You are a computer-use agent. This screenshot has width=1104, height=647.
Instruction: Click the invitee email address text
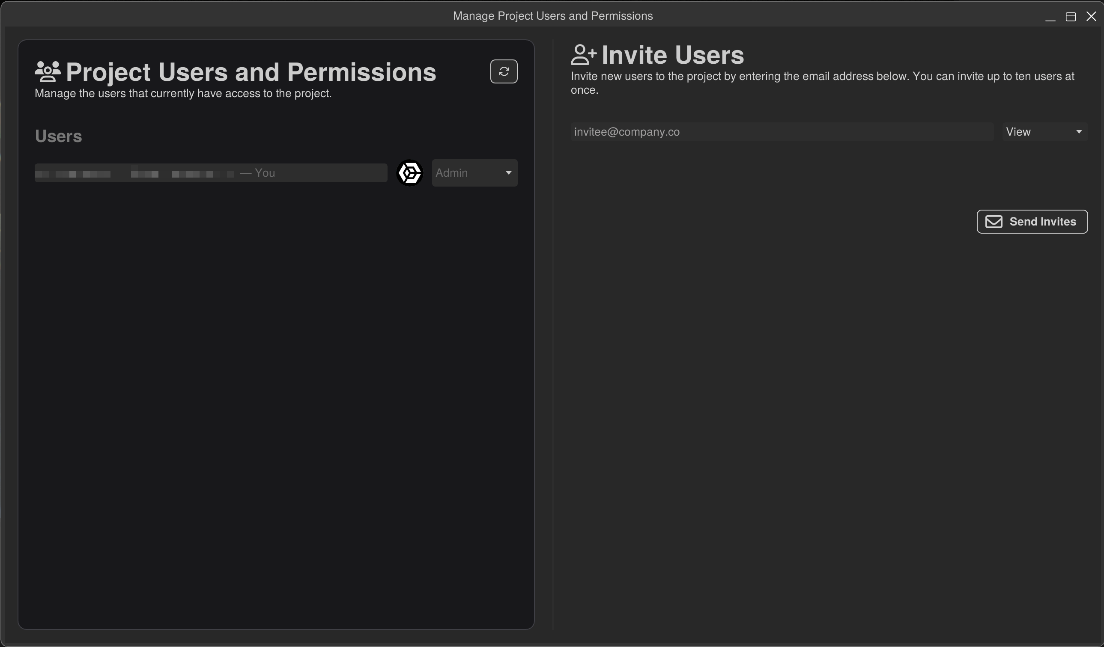click(x=627, y=132)
